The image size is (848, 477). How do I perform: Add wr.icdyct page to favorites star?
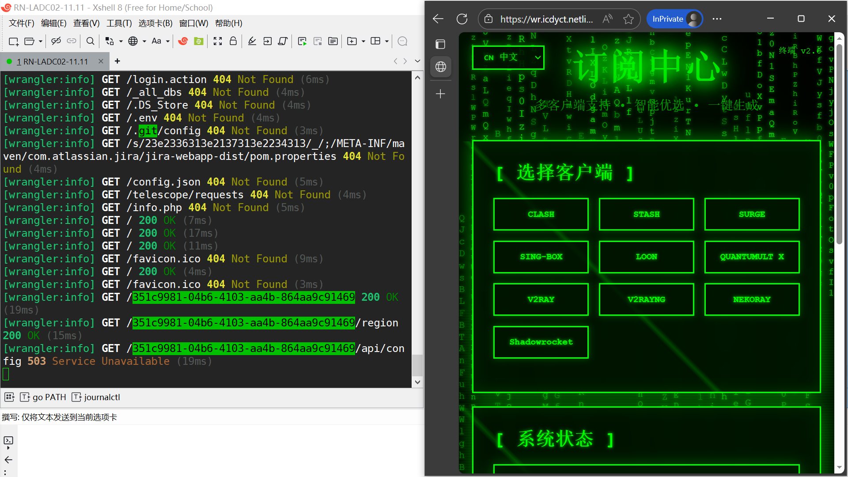628,19
